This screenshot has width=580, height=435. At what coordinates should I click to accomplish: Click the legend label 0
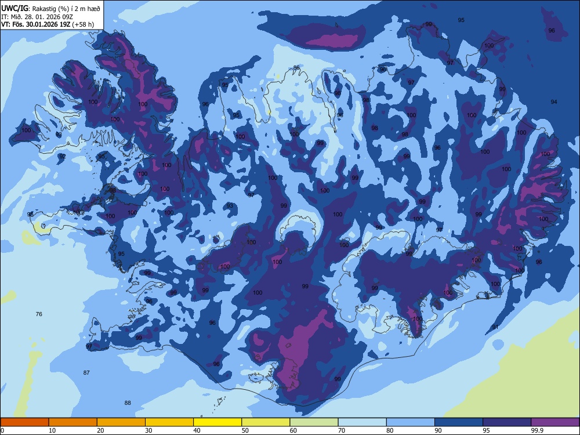tap(2, 430)
